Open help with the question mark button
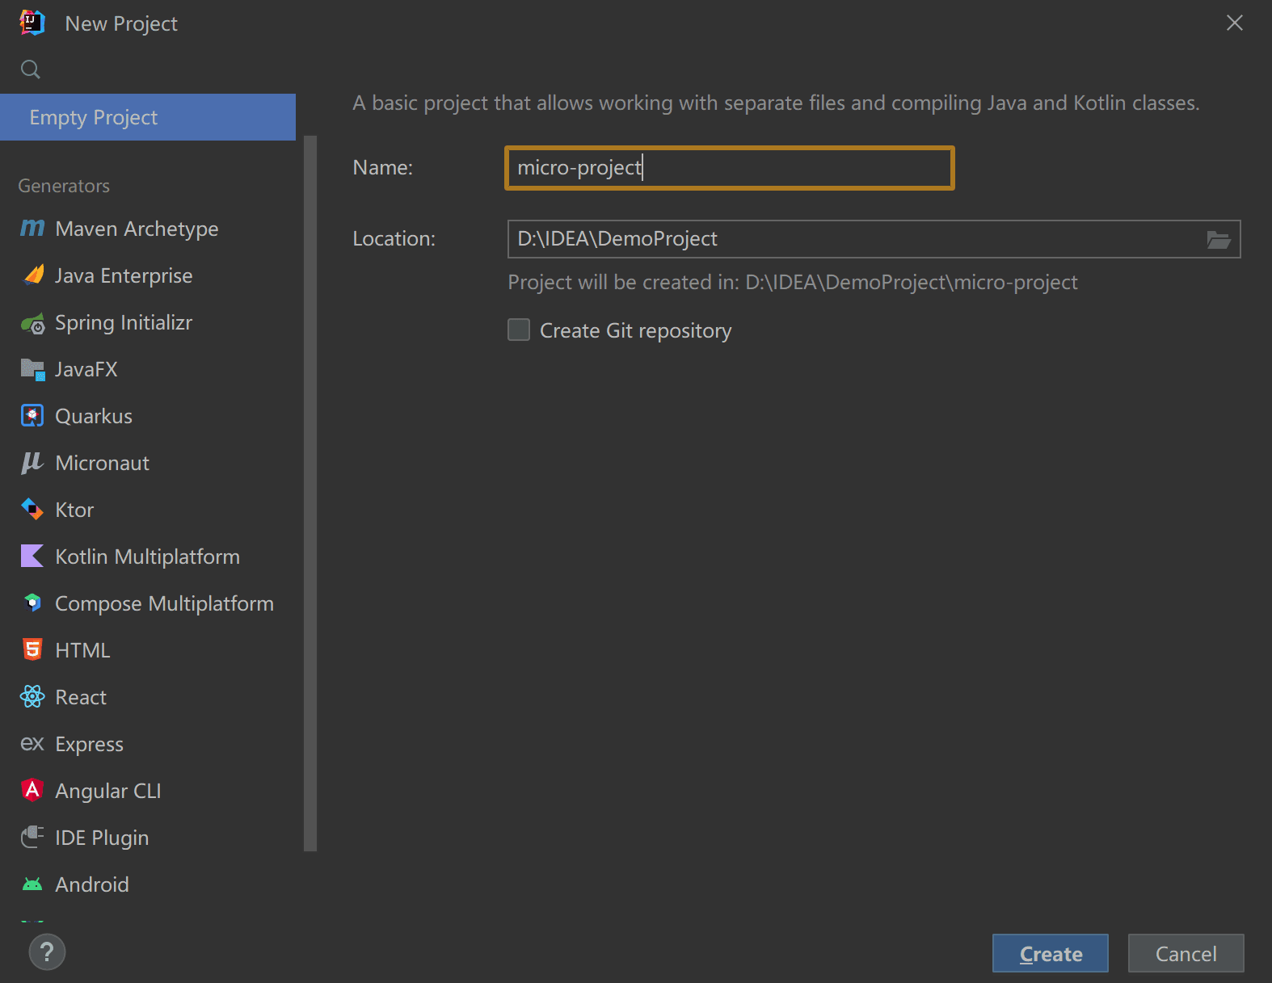This screenshot has width=1272, height=983. [x=47, y=952]
